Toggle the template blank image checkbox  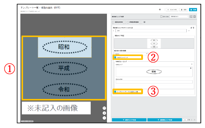[x=115, y=92]
